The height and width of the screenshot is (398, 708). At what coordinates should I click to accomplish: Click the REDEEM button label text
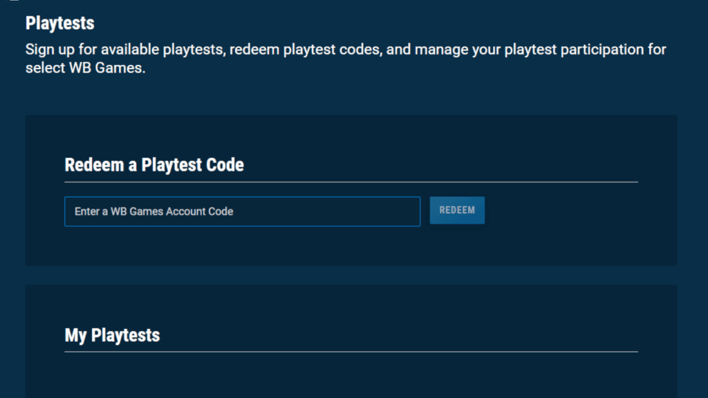pyautogui.click(x=457, y=210)
